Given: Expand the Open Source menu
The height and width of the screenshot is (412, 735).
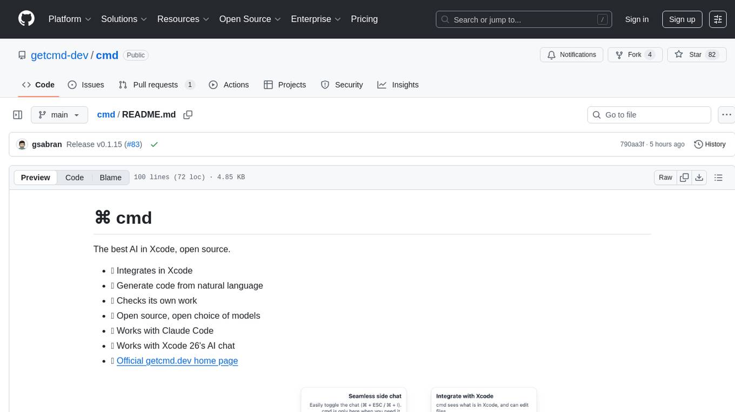Looking at the screenshot, I should tap(250, 19).
